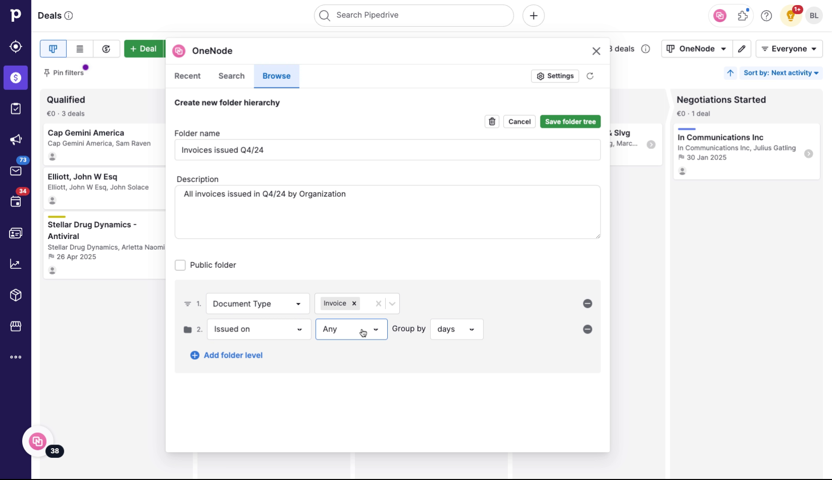This screenshot has width=832, height=480.
Task: Click arrow on In Communications Inc card
Action: point(809,154)
